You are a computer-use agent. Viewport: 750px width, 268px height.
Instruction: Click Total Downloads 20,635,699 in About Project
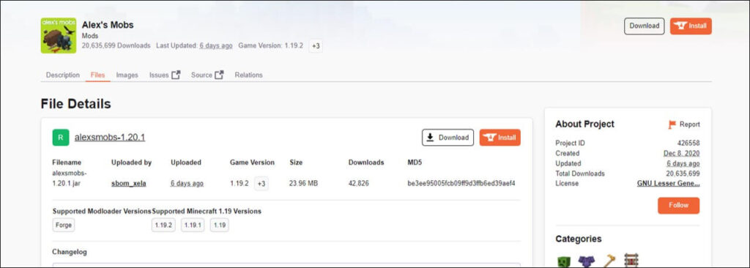coord(683,174)
